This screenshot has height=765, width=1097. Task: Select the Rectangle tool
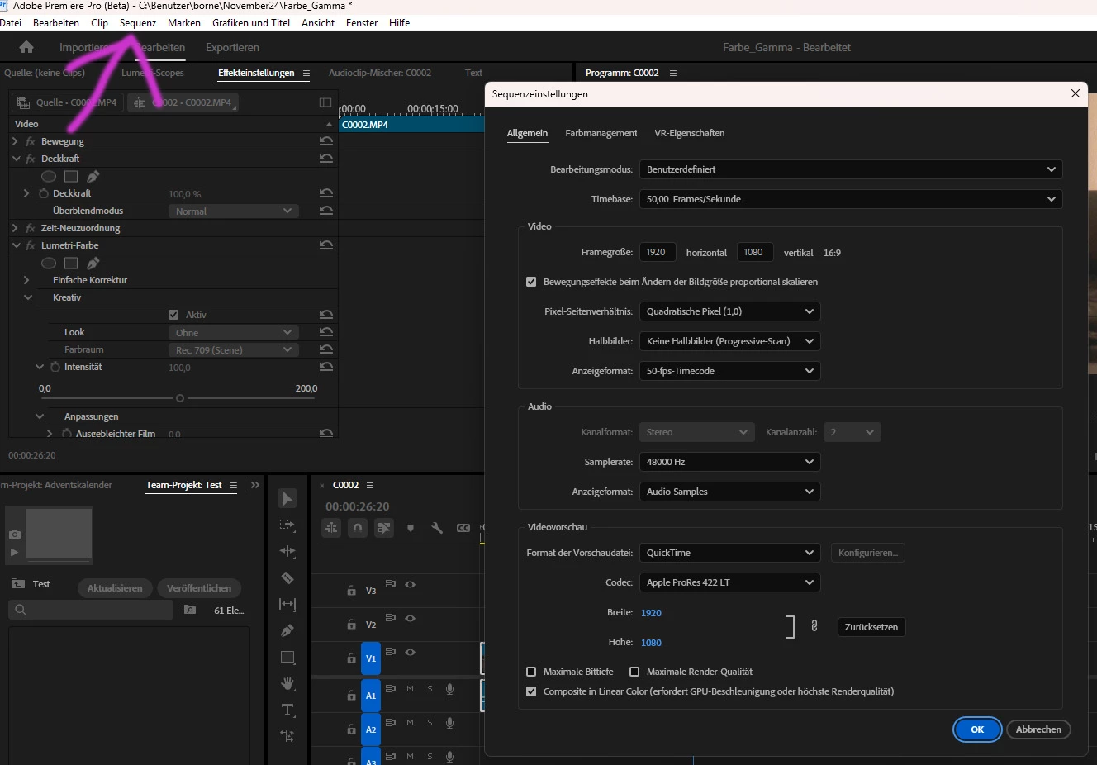point(287,658)
